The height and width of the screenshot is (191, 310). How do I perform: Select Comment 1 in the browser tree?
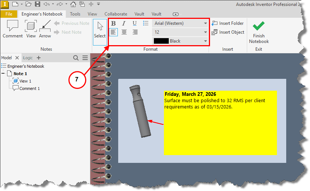click(29, 88)
